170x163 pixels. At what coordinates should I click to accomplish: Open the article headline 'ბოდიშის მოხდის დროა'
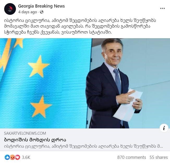(35, 140)
